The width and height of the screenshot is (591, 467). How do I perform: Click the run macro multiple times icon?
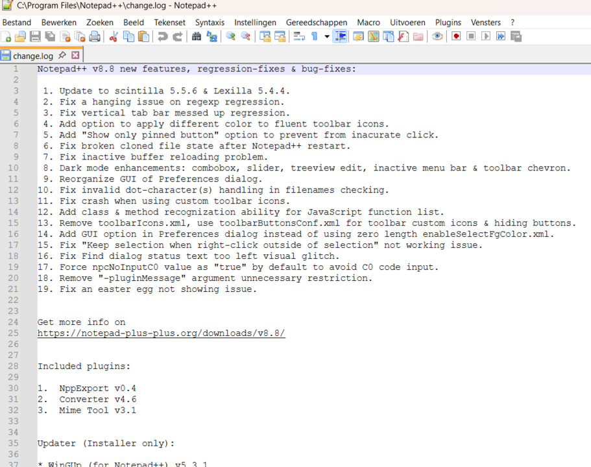[501, 36]
